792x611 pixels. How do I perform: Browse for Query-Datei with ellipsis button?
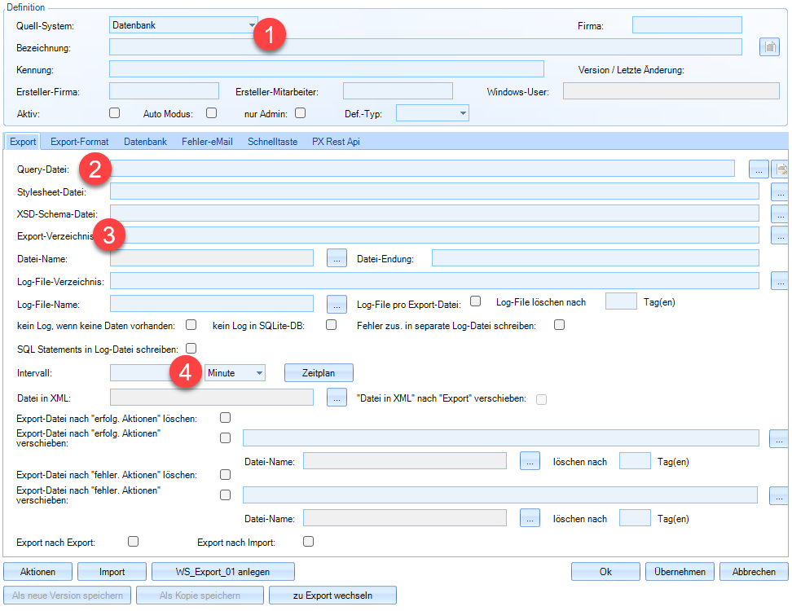coord(759,169)
